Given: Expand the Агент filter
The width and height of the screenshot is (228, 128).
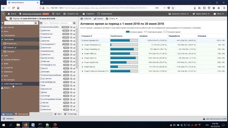Looking at the screenshot, I should tap(2, 31).
